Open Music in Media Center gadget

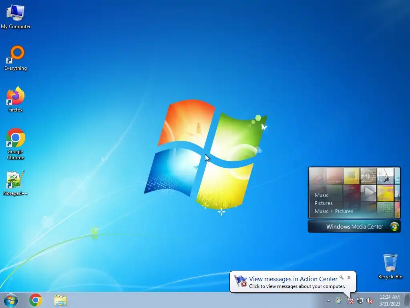point(322,195)
